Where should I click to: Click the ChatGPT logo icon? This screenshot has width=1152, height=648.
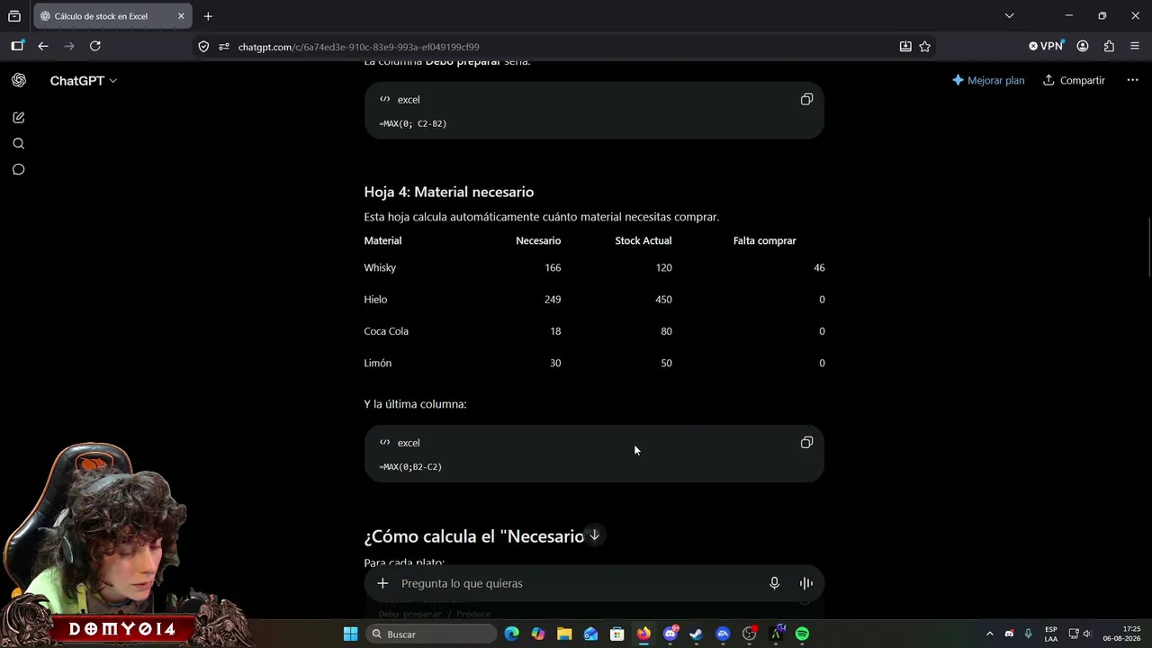pyautogui.click(x=18, y=80)
